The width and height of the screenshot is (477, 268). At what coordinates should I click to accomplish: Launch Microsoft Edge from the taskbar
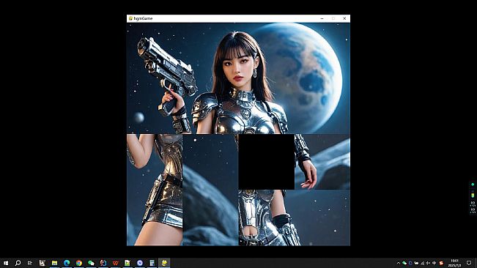(x=67, y=263)
